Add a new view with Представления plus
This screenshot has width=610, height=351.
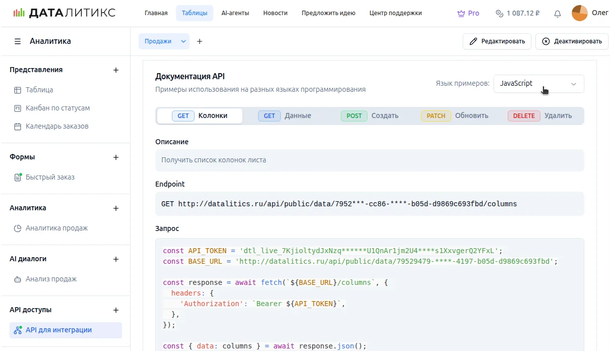point(116,70)
